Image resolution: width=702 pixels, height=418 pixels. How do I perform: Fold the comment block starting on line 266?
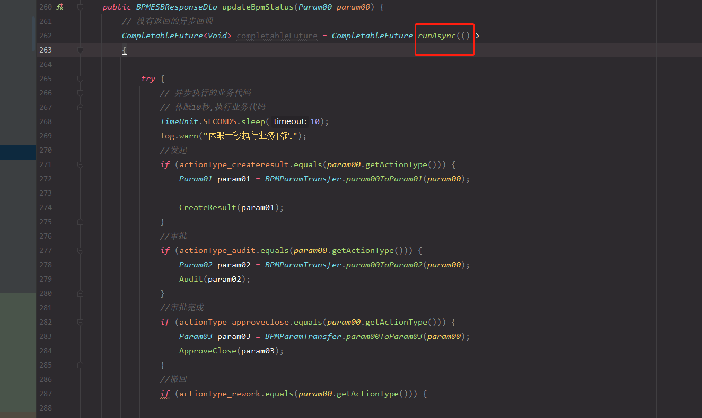coord(80,93)
